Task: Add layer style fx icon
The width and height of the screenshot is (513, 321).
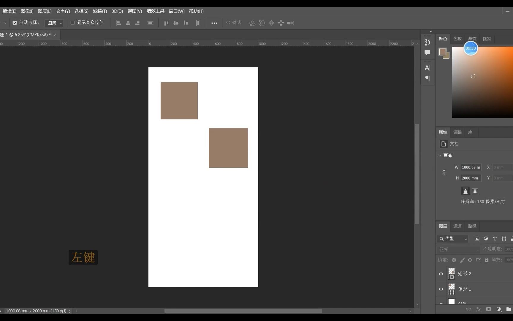Action: [x=478, y=309]
